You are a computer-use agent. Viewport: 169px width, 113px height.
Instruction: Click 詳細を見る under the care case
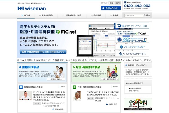click(112, 104)
